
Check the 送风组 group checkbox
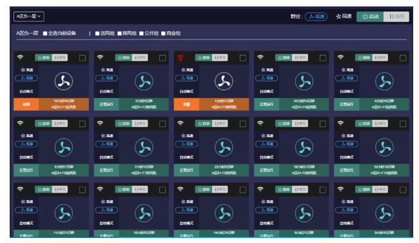[x=97, y=34]
